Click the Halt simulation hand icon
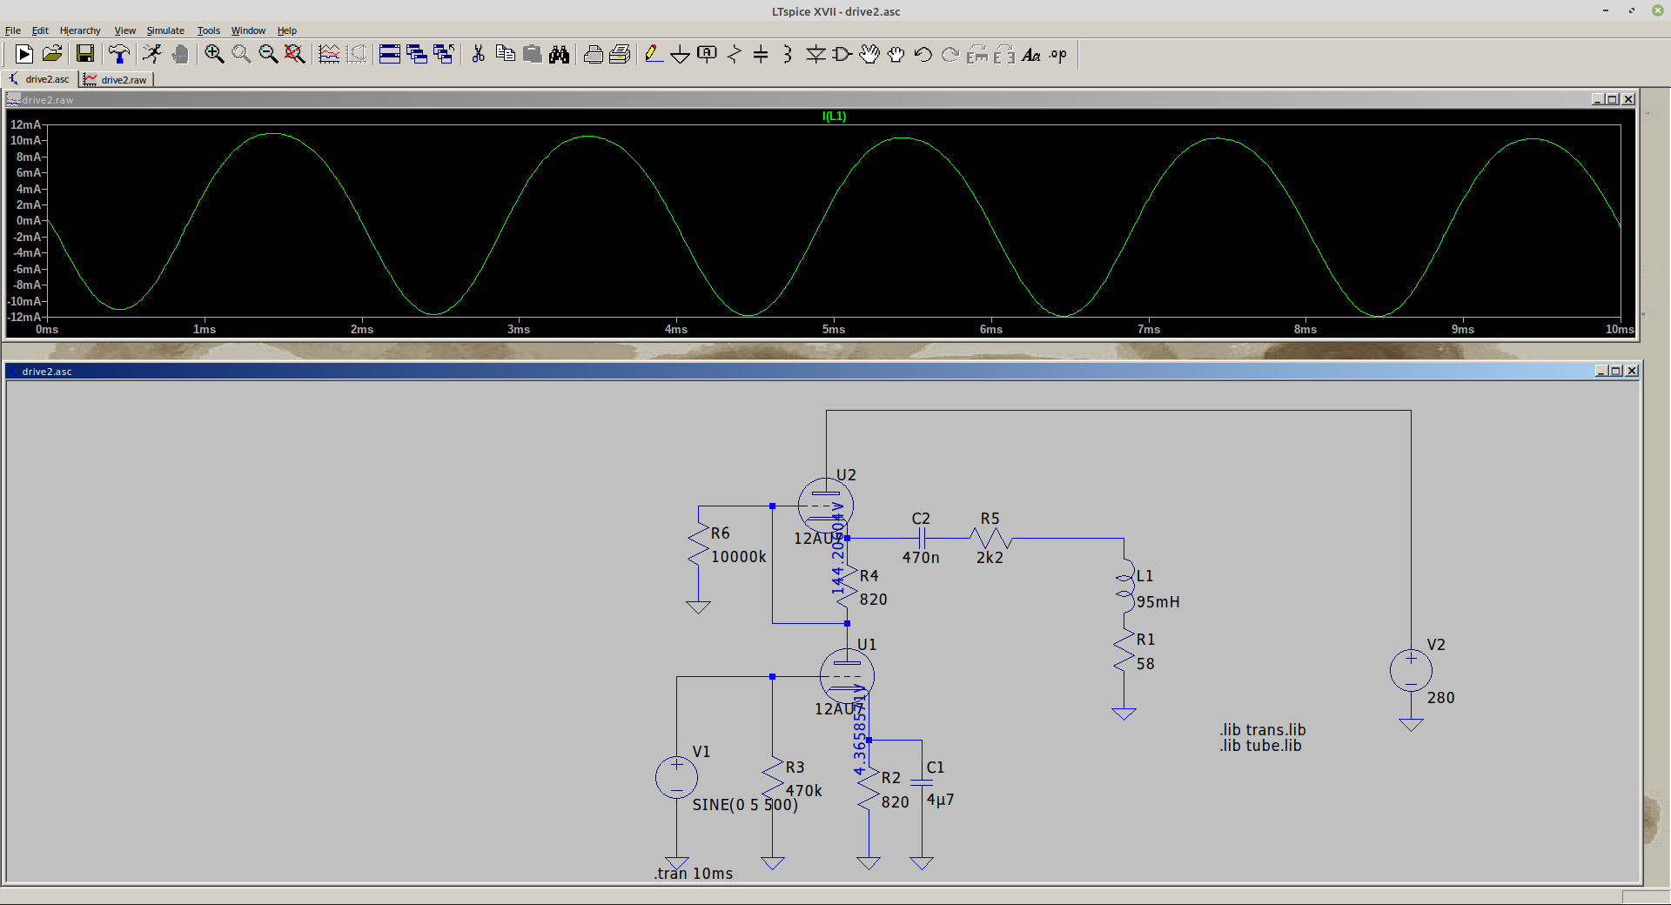The height and width of the screenshot is (905, 1671). (180, 54)
